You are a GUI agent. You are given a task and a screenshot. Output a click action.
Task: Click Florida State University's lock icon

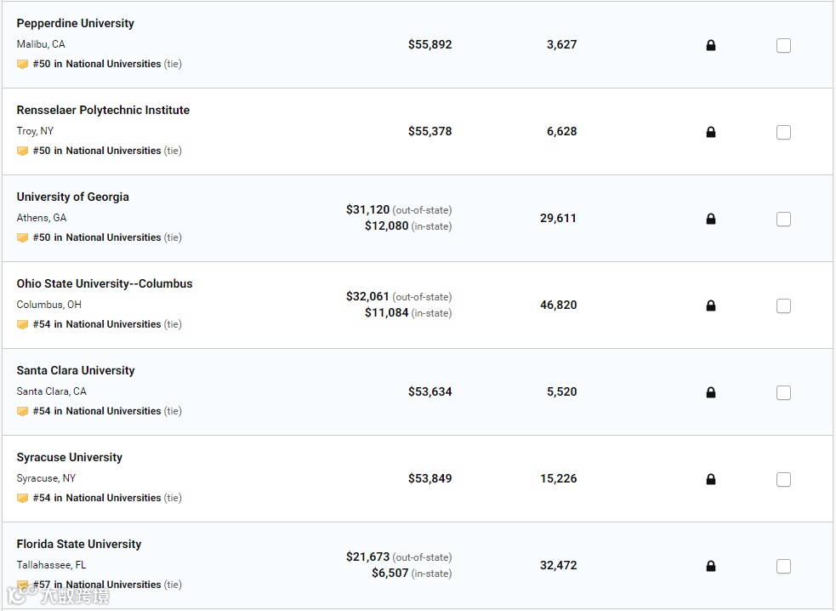711,566
